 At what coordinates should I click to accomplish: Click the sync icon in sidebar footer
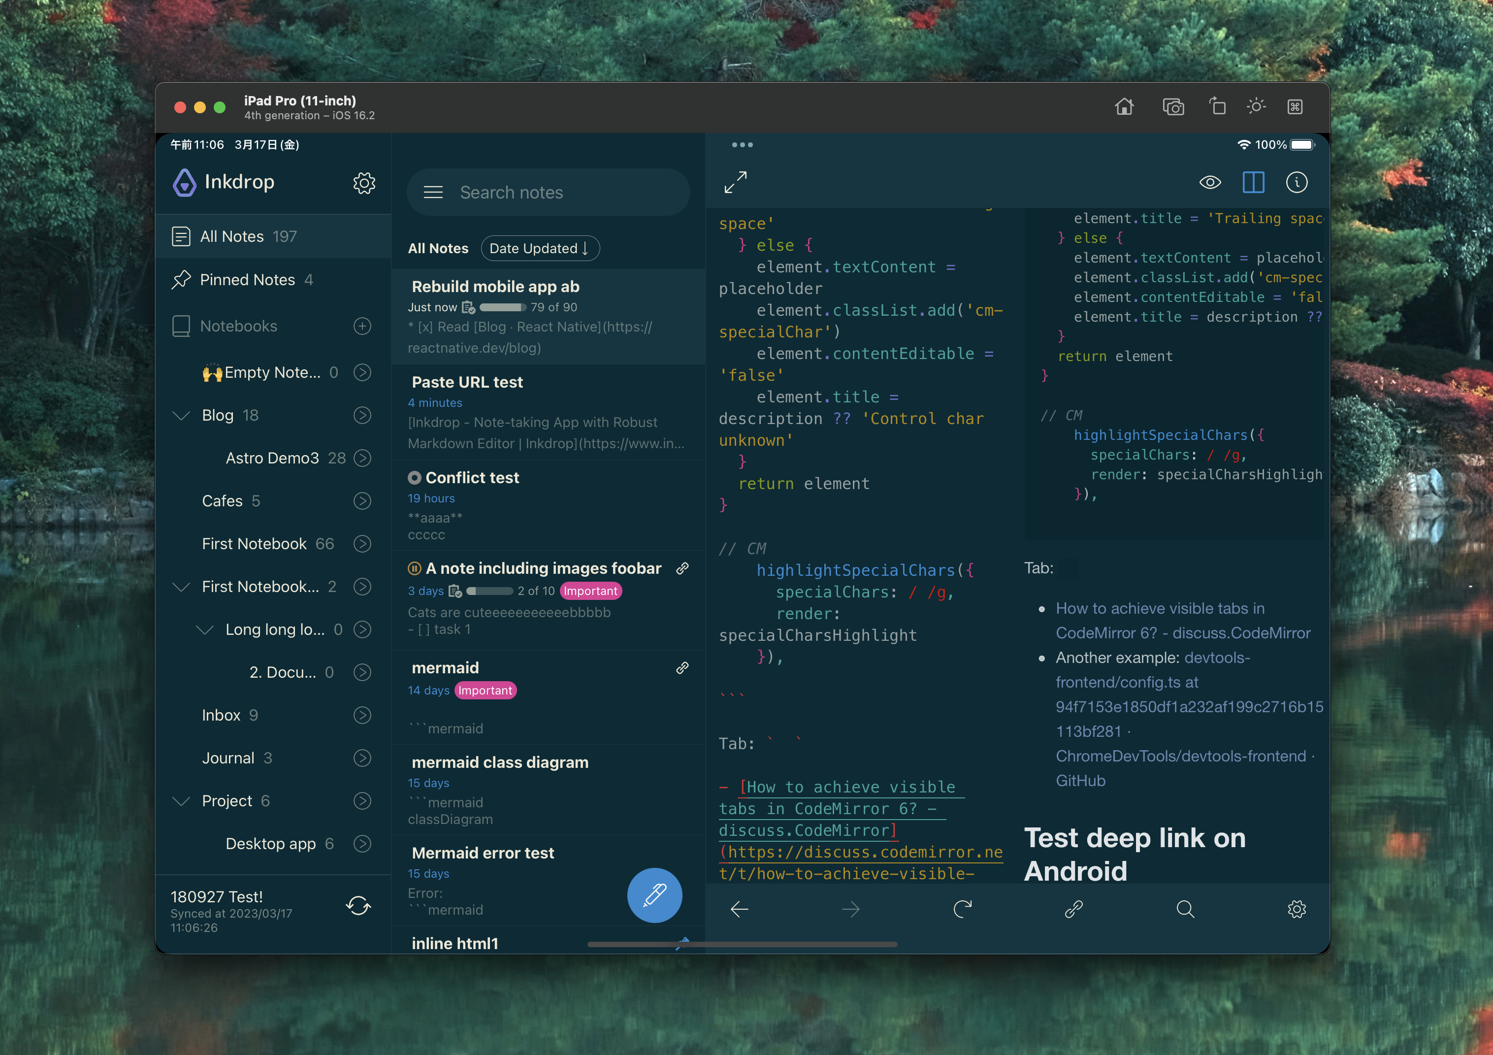(358, 905)
